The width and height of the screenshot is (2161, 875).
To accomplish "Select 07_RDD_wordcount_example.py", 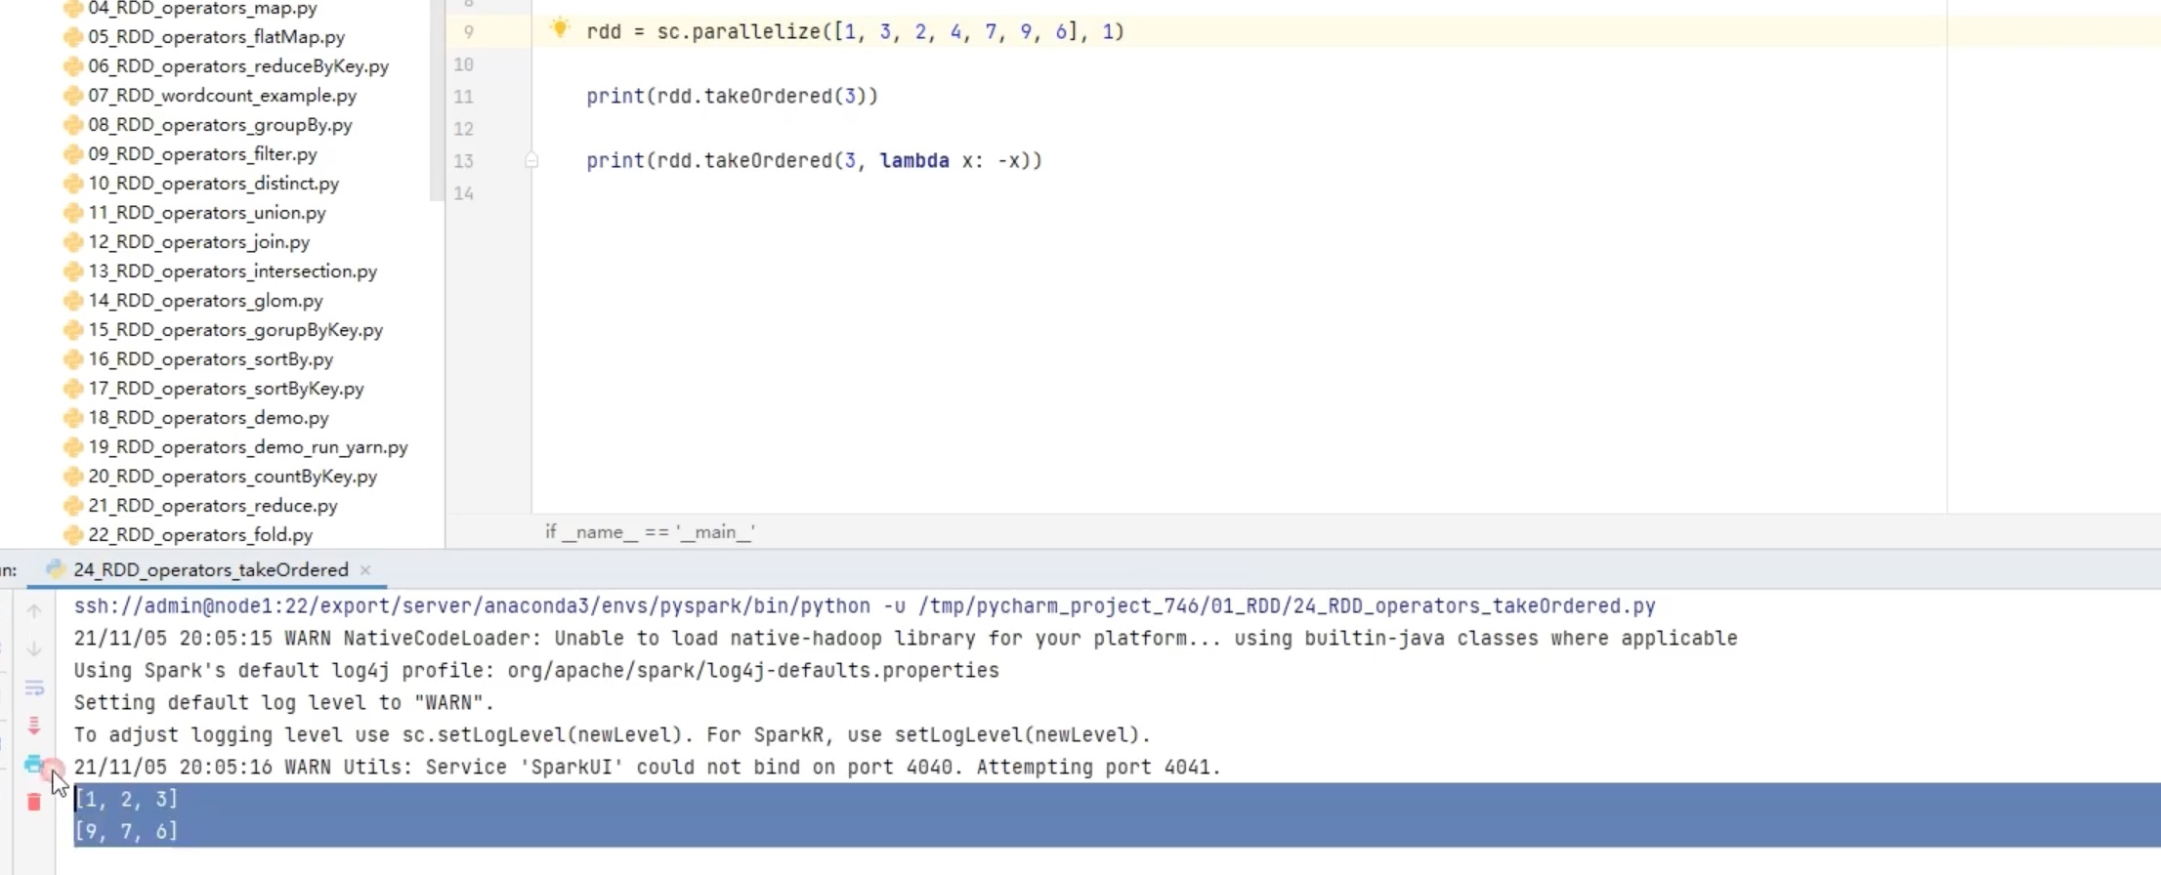I will click(222, 96).
